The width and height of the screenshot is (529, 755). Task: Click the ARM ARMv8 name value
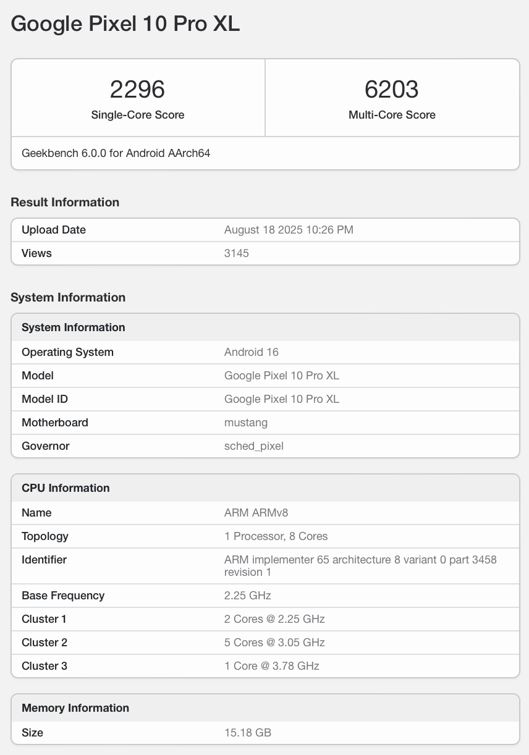(256, 513)
